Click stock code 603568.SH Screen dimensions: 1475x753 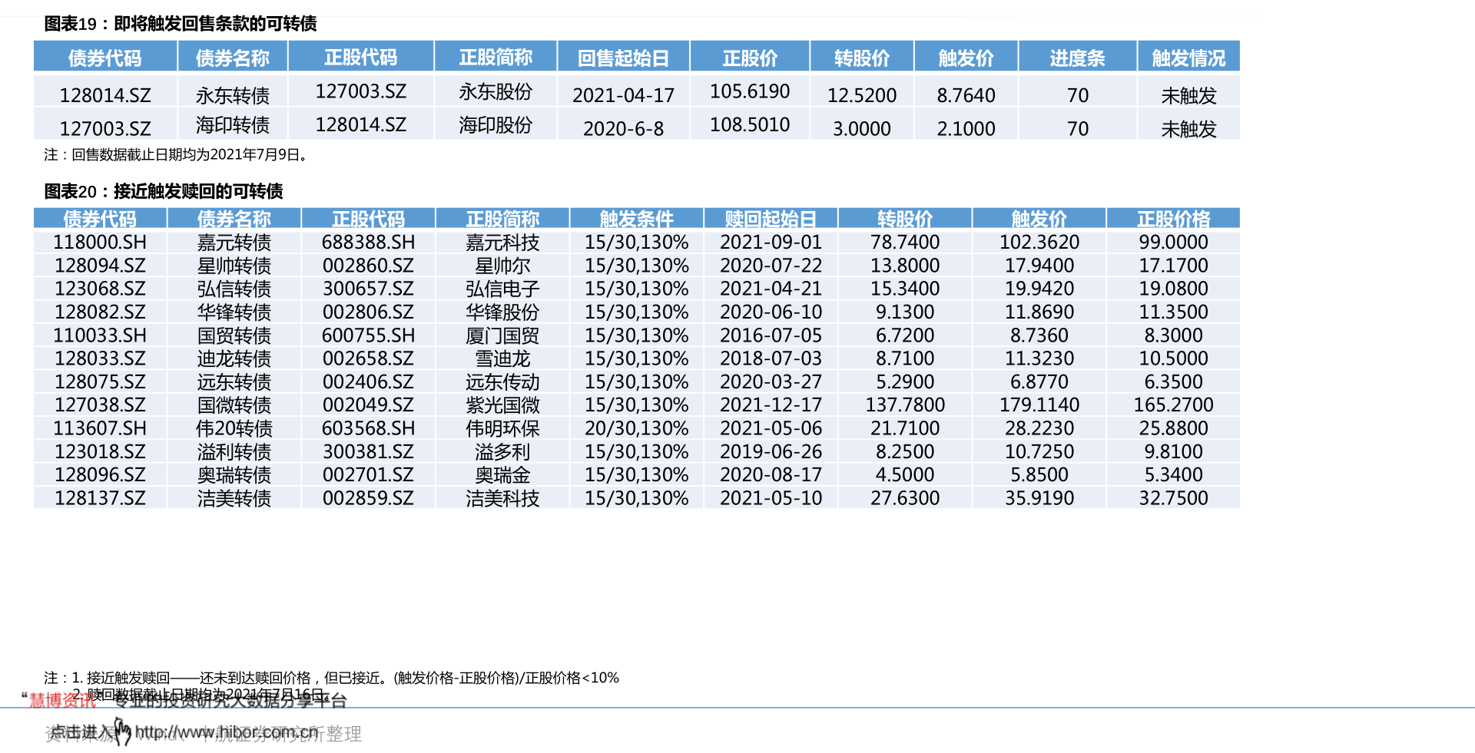tap(368, 428)
